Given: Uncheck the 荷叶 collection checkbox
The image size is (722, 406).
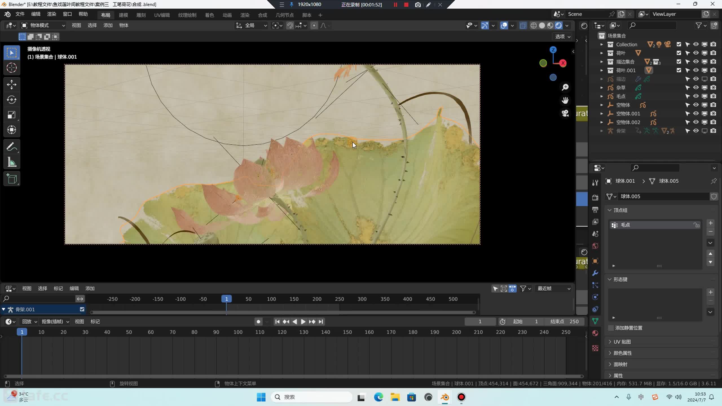Looking at the screenshot, I should 679,53.
